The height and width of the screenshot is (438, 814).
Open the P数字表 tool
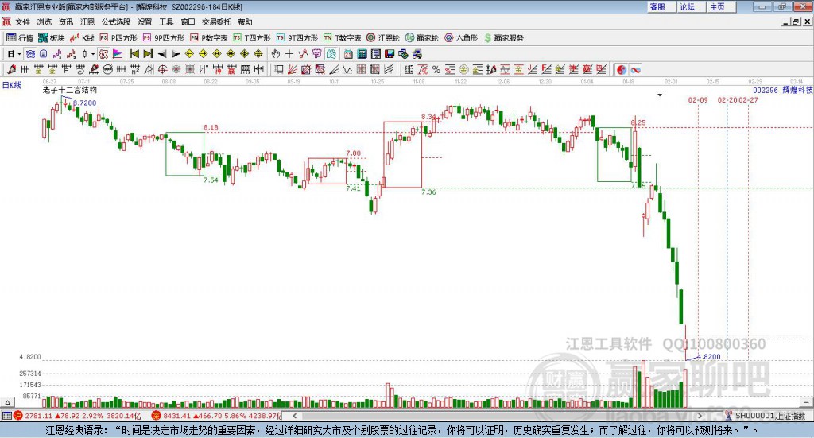(209, 38)
